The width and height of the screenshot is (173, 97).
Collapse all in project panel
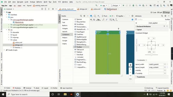49,9
